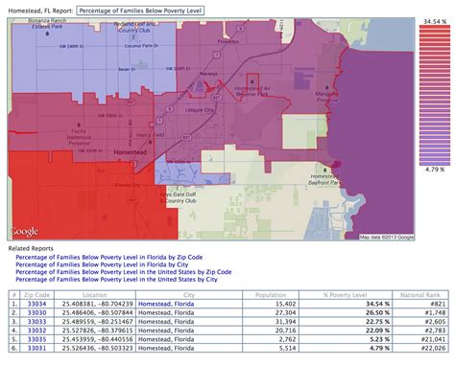
Task: Click coordinates 25.453959, -80.440556
Action: tap(97, 339)
